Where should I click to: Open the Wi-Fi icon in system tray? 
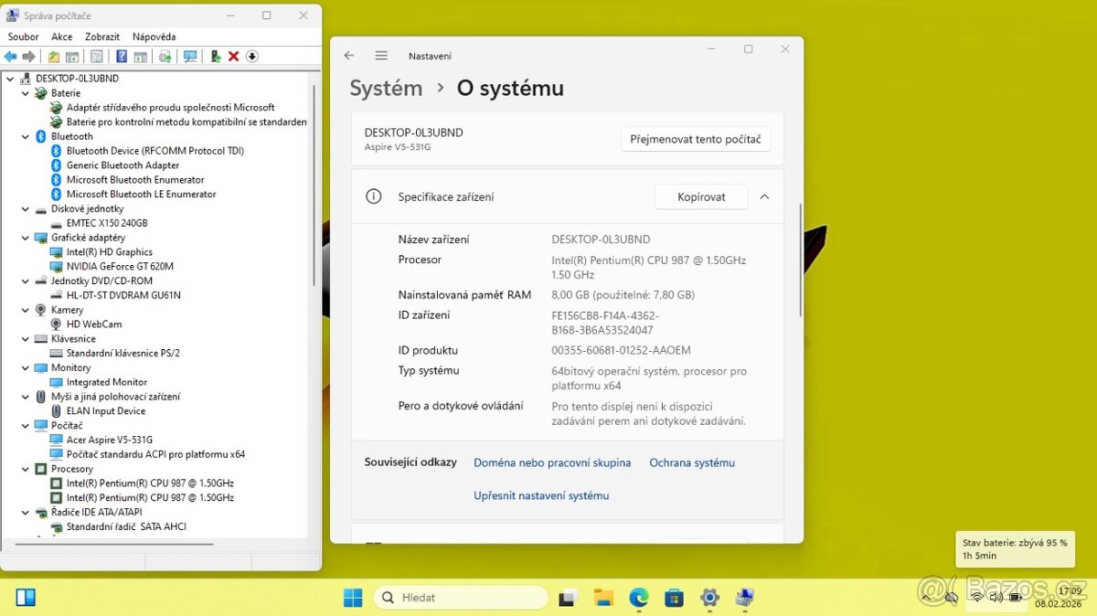pyautogui.click(x=976, y=597)
